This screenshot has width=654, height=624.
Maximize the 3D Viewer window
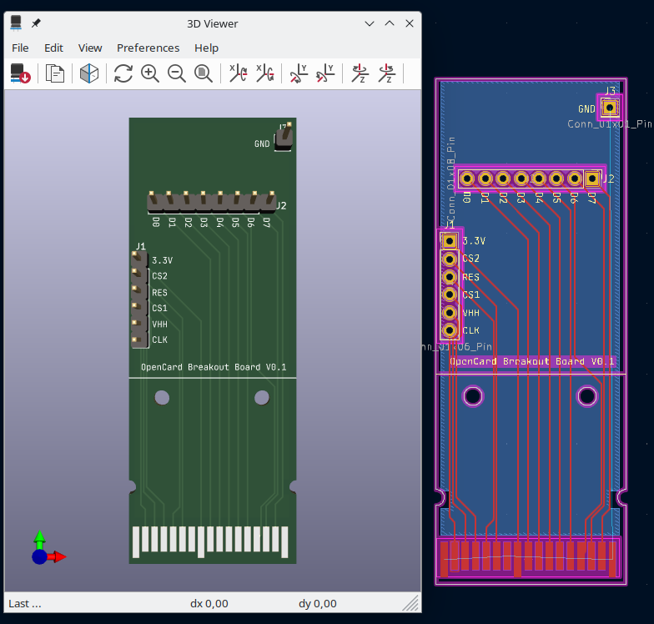point(389,23)
